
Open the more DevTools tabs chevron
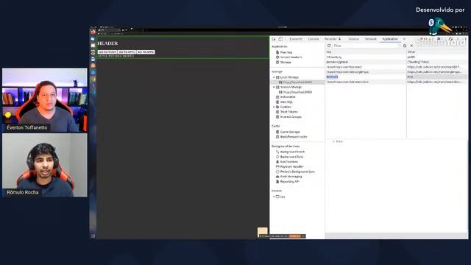tap(404, 39)
